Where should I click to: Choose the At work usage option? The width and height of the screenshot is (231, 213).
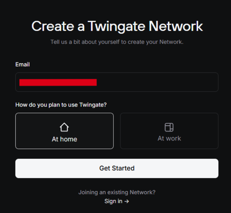point(169,131)
